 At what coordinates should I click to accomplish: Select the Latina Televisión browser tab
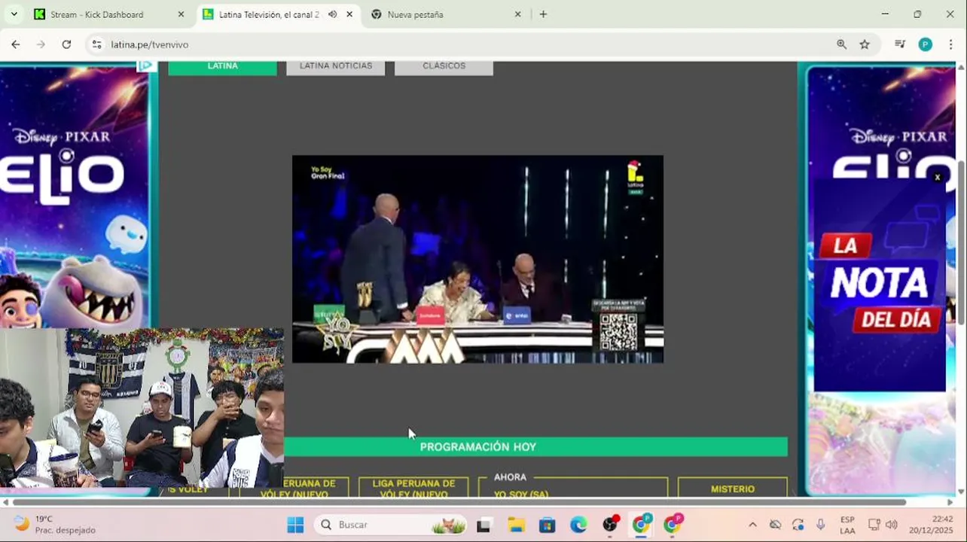click(269, 14)
